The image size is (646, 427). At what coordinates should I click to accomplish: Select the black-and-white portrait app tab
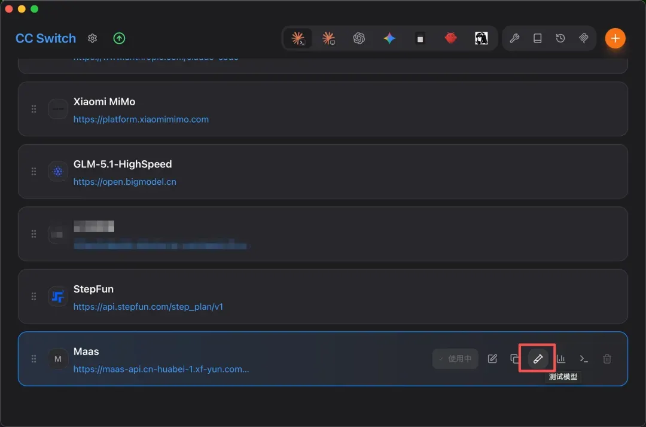481,38
